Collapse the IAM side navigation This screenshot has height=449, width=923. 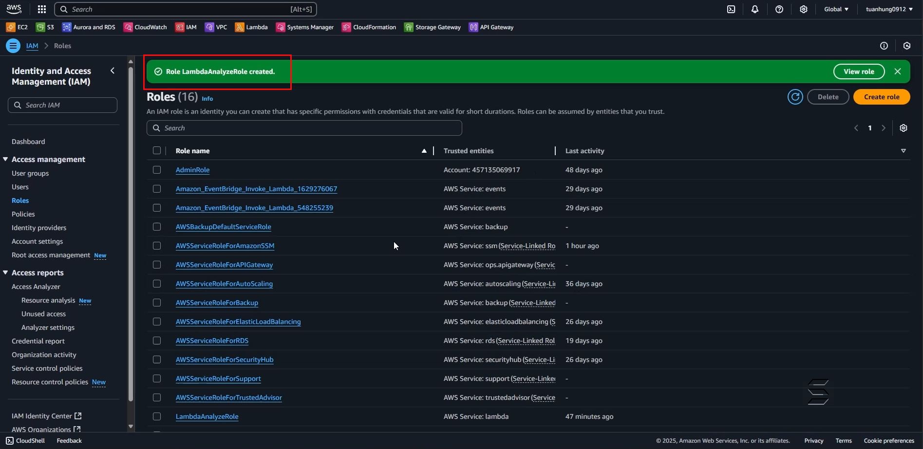113,71
